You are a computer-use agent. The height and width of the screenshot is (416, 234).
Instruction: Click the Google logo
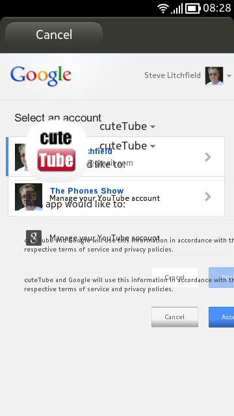41,76
